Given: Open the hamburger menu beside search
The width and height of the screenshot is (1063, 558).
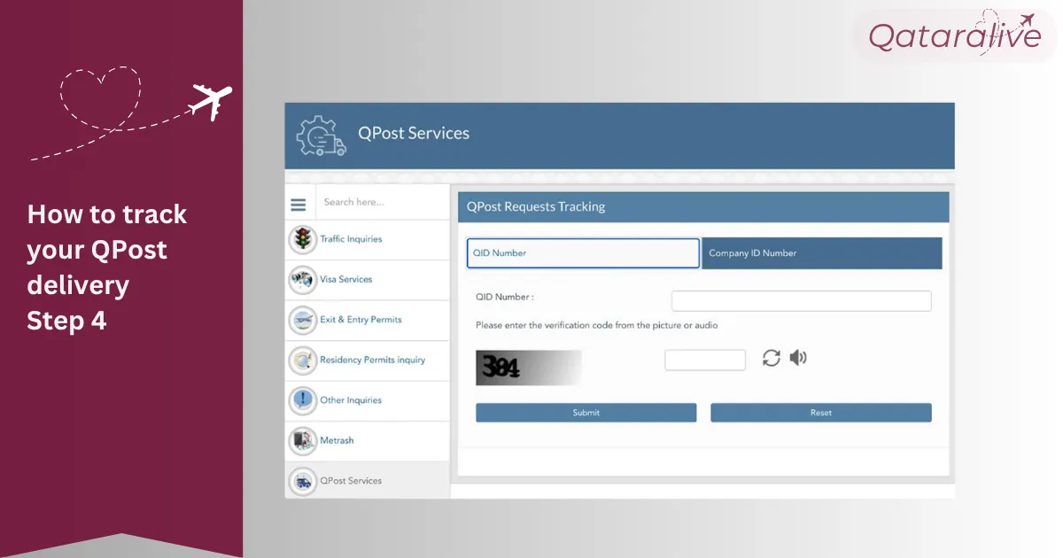Looking at the screenshot, I should [x=299, y=205].
